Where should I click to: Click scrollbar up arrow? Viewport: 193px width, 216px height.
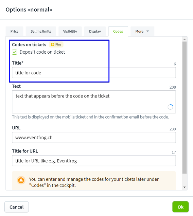tap(185, 39)
